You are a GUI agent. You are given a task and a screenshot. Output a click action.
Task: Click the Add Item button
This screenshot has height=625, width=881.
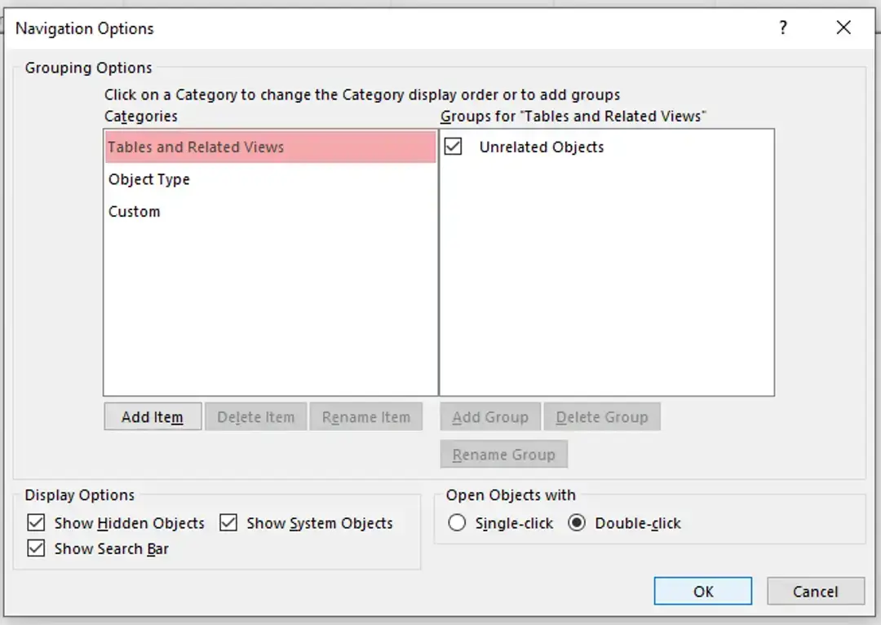point(153,416)
